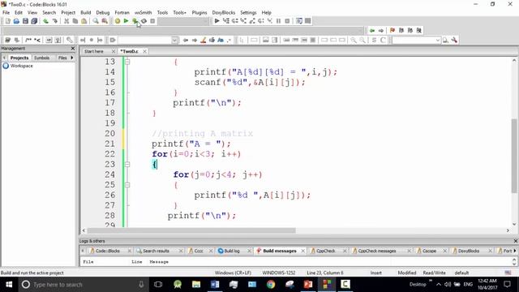Click the highlight marker pen icon
This screenshot has height=292, width=519.
[204, 40]
